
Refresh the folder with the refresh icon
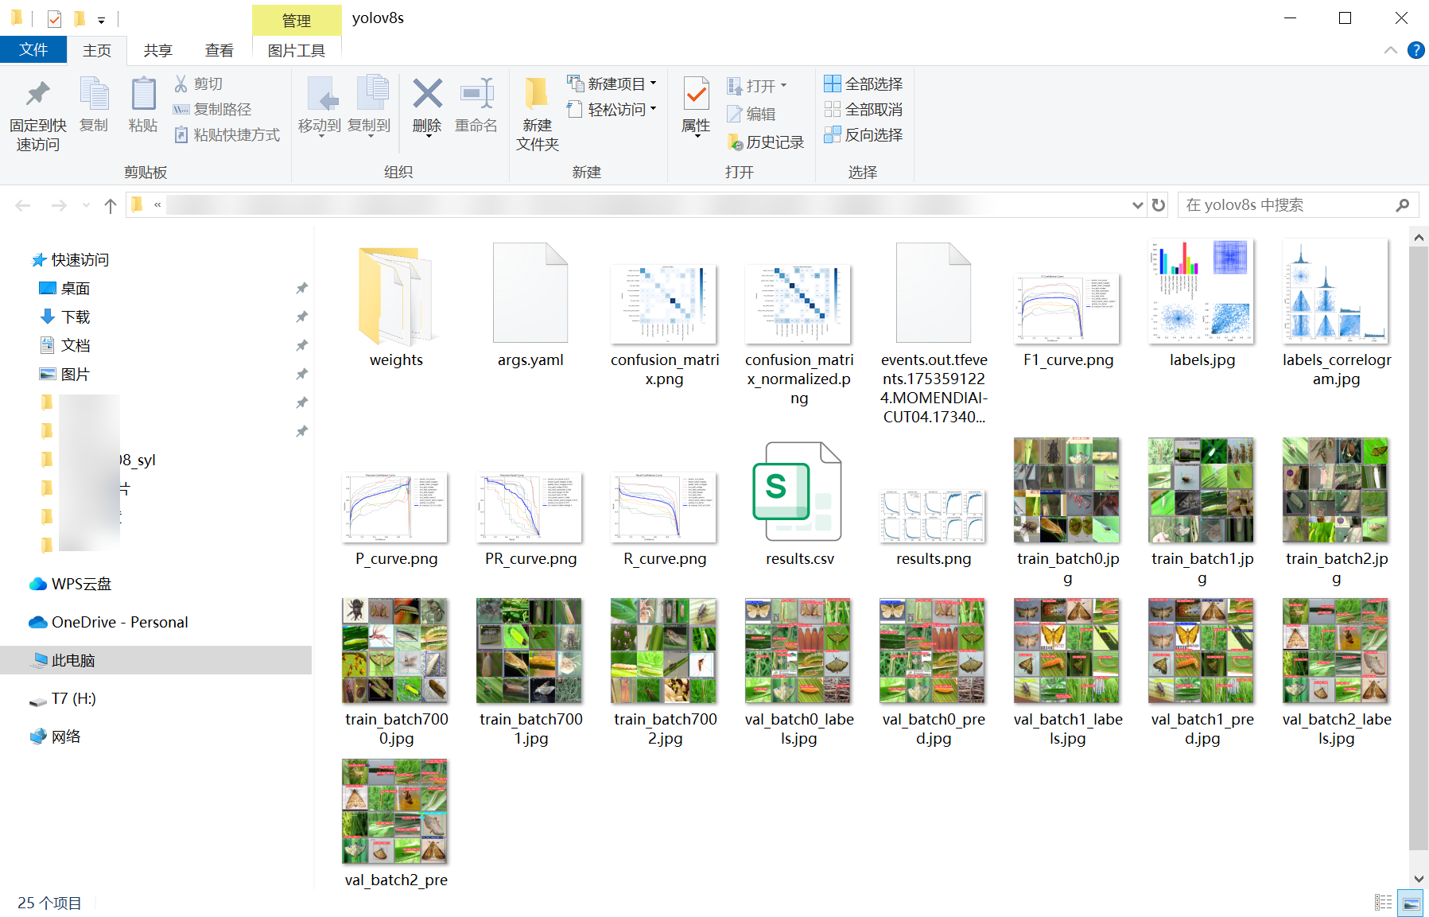point(1158,204)
